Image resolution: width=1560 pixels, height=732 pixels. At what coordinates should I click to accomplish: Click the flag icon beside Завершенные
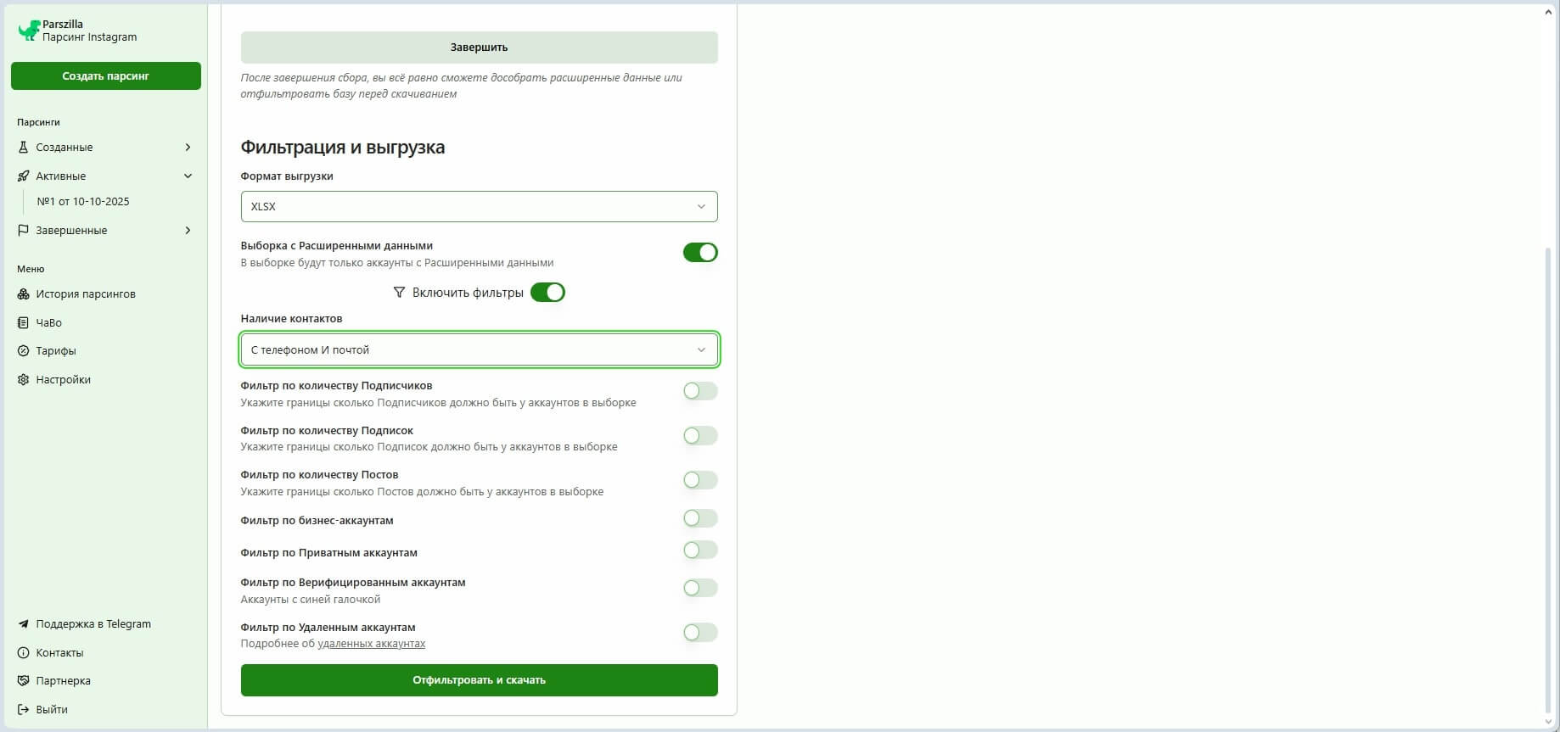click(x=23, y=231)
